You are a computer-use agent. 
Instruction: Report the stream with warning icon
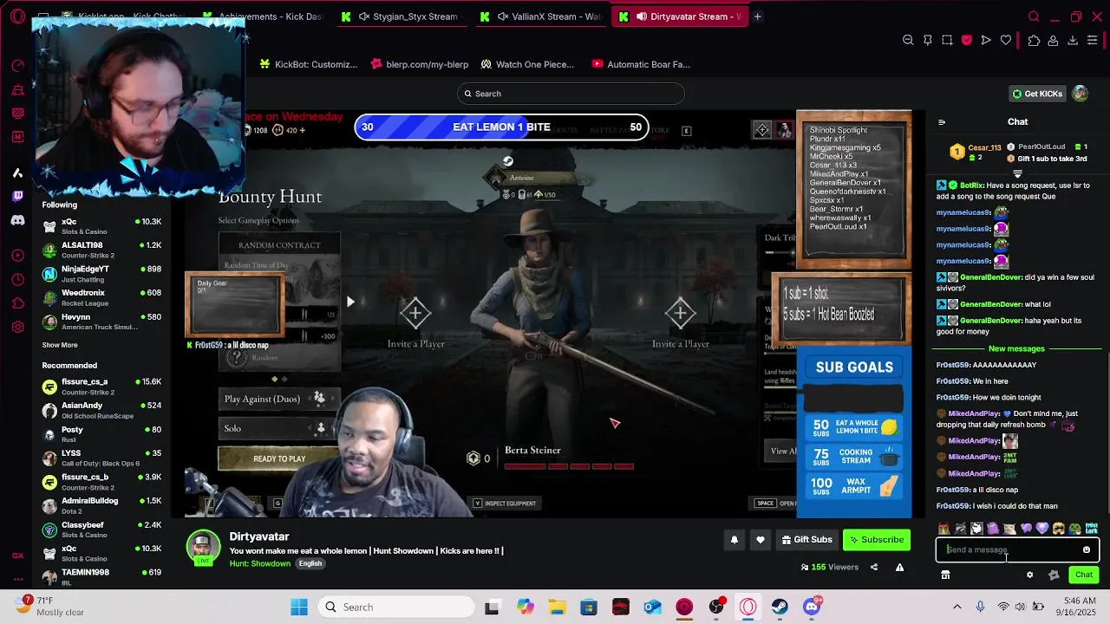click(x=899, y=568)
